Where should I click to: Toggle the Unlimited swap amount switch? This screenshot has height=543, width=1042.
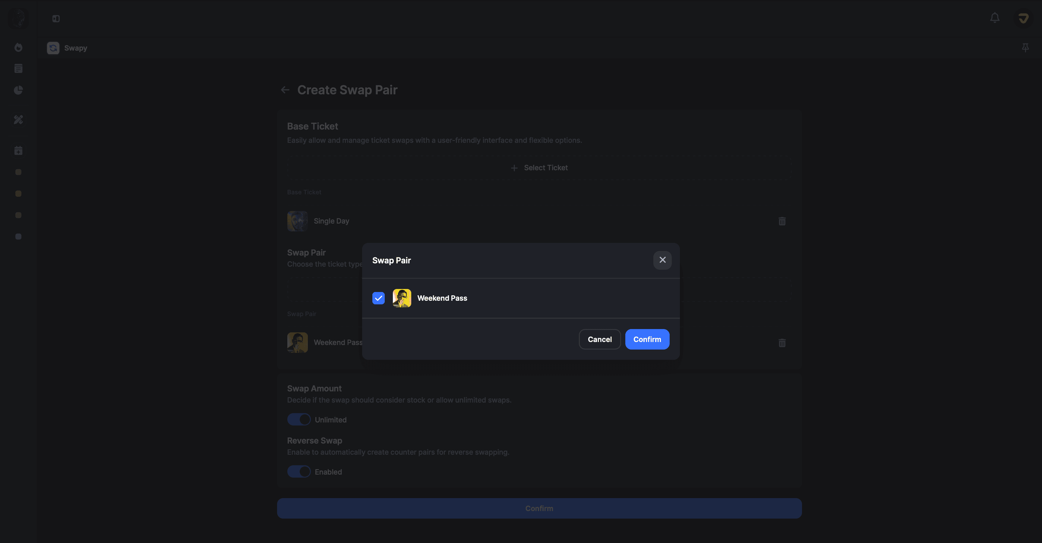299,419
